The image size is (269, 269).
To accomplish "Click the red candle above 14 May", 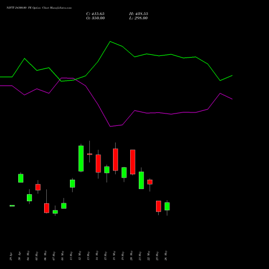I will click(98, 164).
